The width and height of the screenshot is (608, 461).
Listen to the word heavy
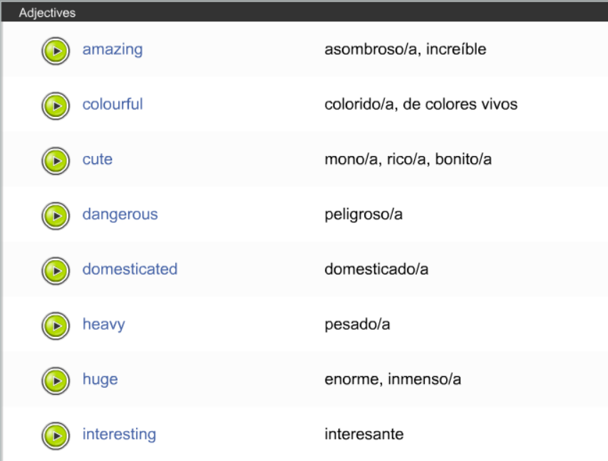click(56, 326)
